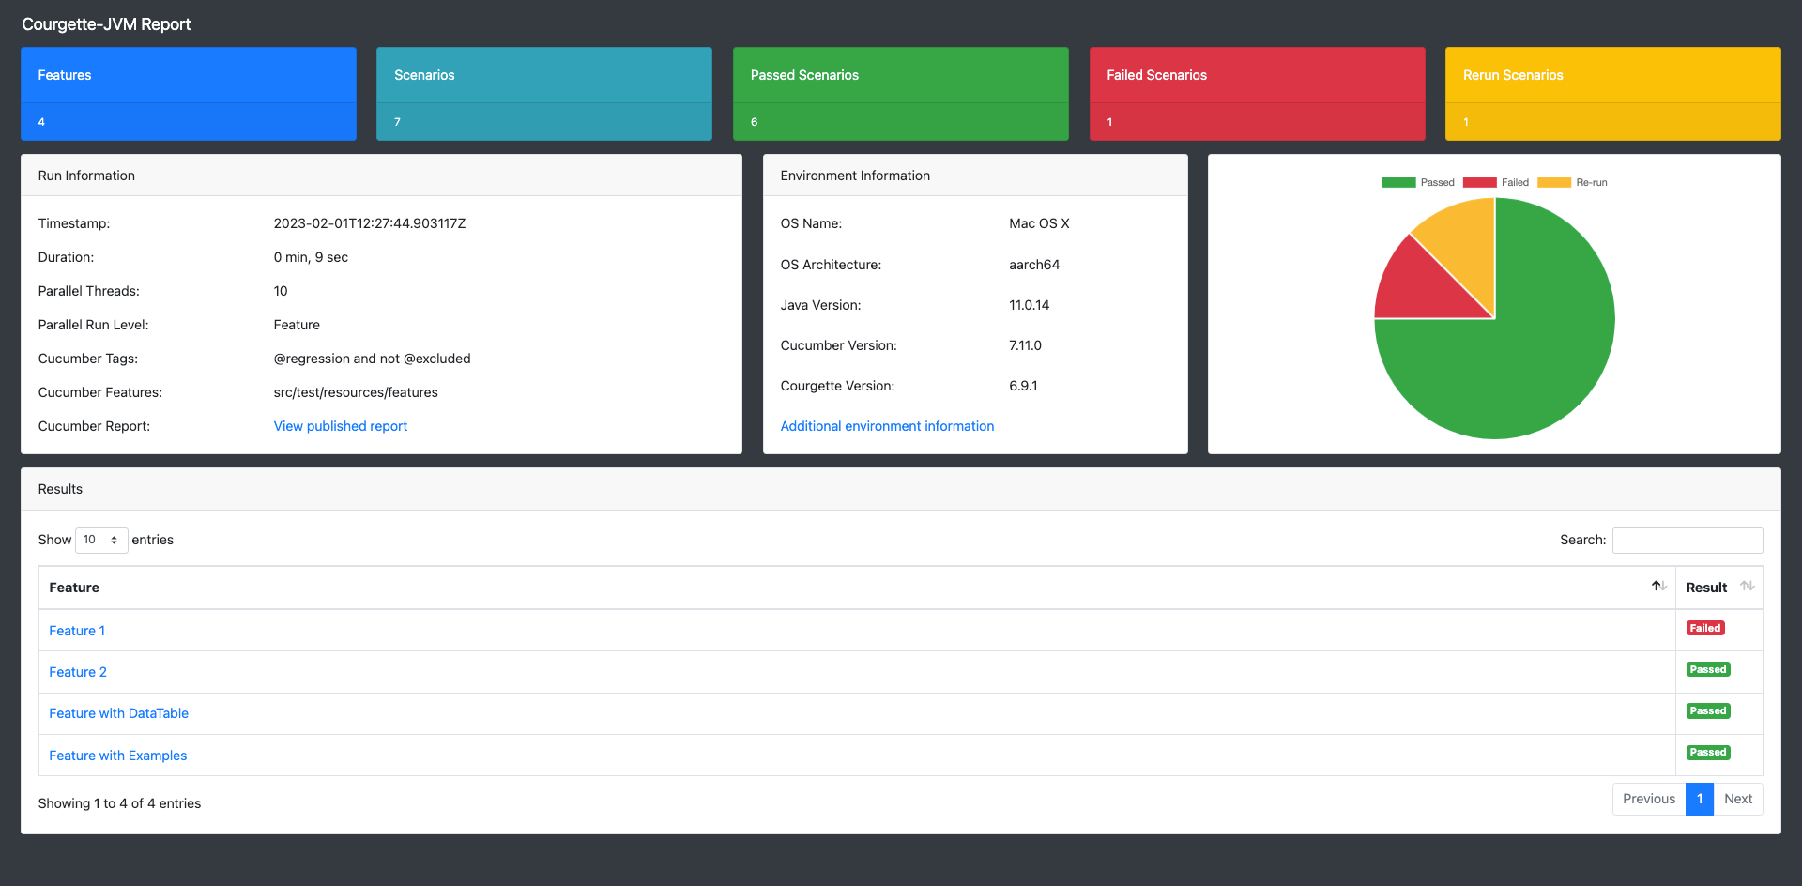Click timestamp value 2023-02-01T12:27:44.903117Z
The width and height of the screenshot is (1802, 886).
[370, 223]
